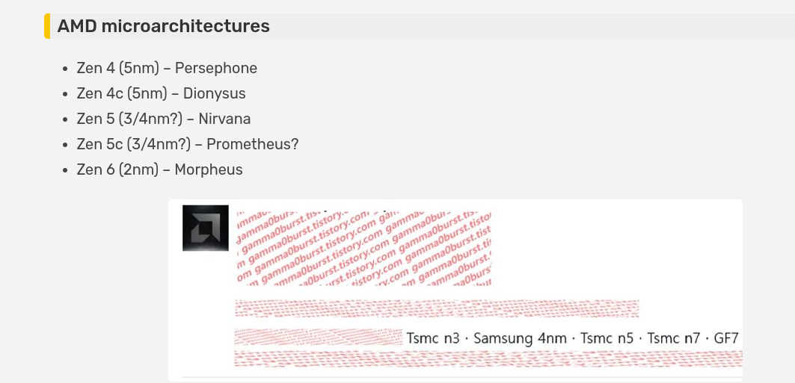Select the Zen 4 Persephone list item

tap(167, 68)
